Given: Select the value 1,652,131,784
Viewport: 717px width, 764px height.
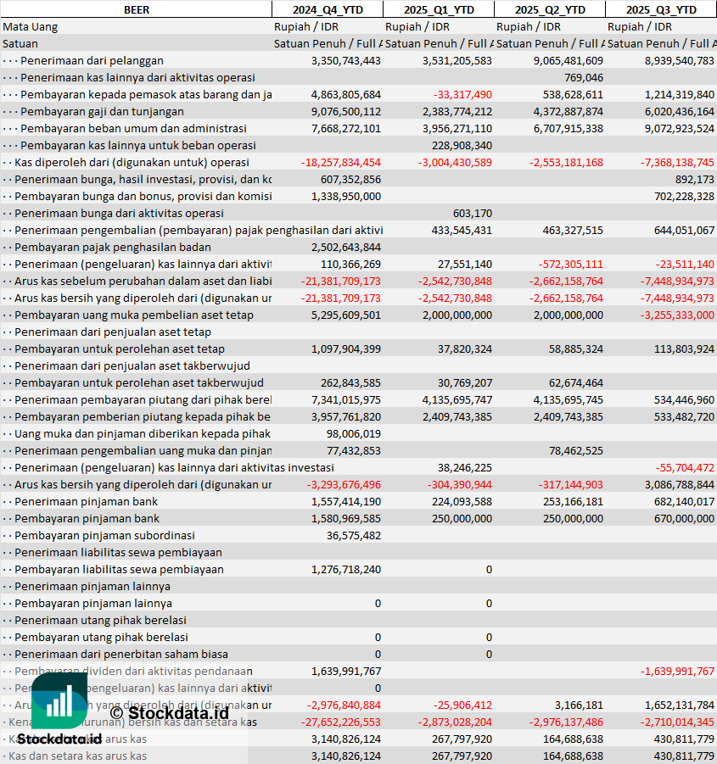Looking at the screenshot, I should [x=680, y=705].
